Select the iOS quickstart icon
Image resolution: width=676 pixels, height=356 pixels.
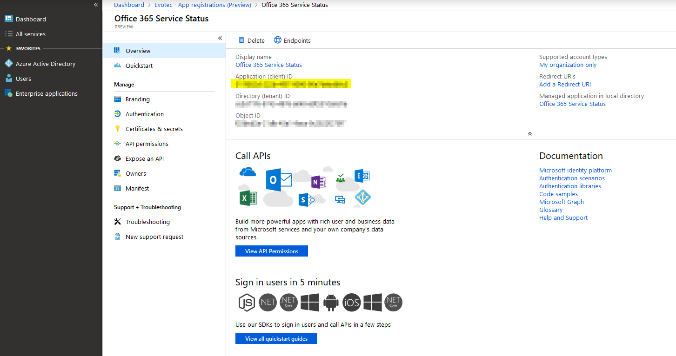[351, 303]
